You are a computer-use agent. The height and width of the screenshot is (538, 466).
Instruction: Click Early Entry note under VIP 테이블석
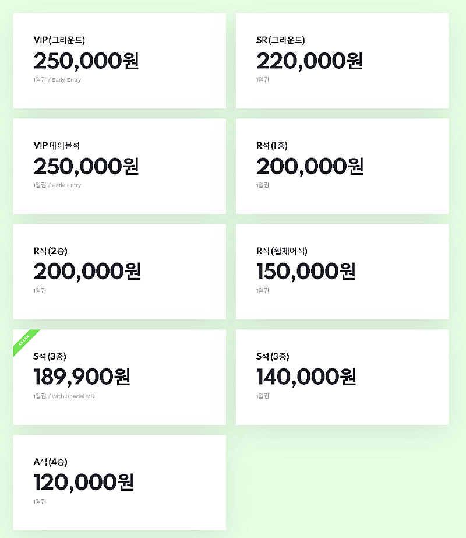coord(66,185)
